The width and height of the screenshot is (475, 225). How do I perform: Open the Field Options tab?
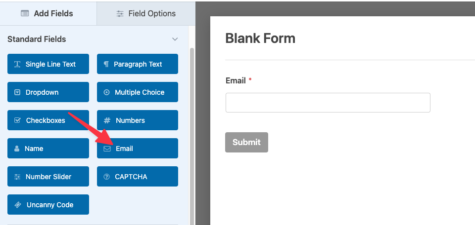(x=146, y=13)
